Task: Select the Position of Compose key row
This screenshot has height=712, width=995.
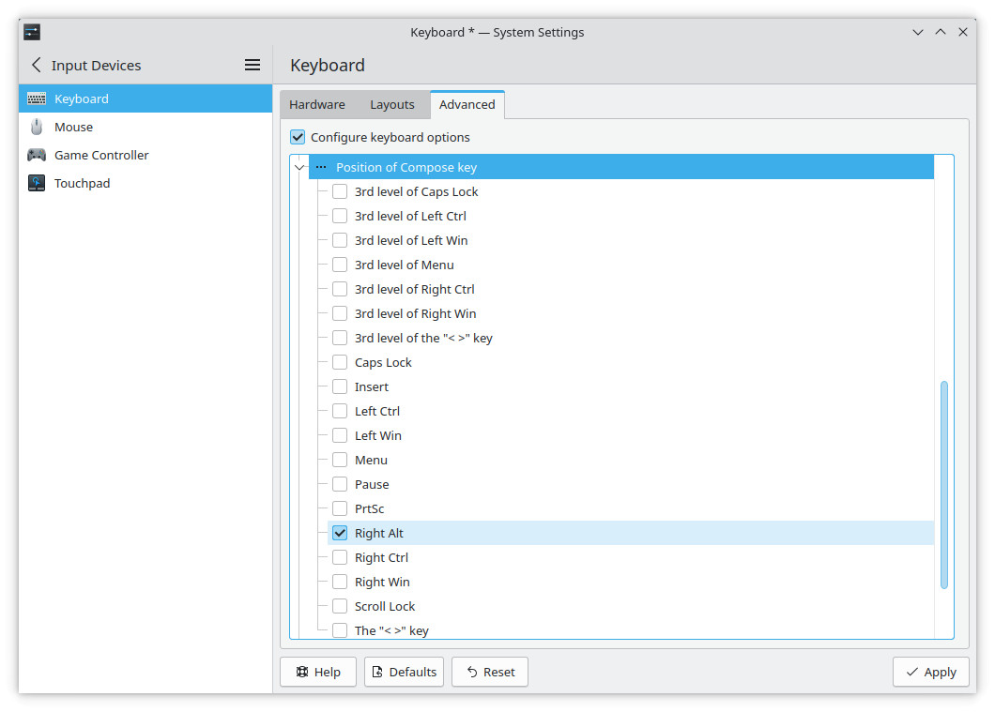Action: tap(621, 167)
